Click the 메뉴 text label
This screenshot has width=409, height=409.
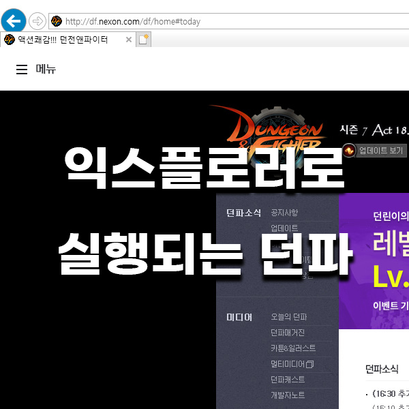point(46,69)
